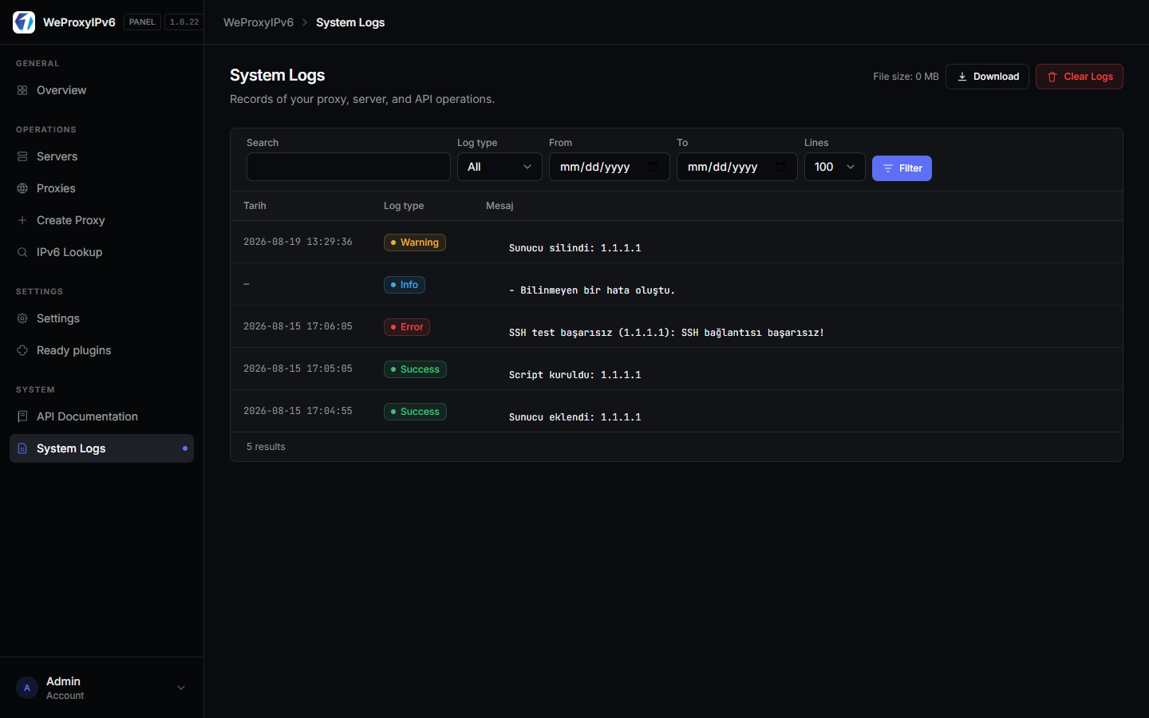Click the Log type column header
Image resolution: width=1149 pixels, height=718 pixels.
click(x=404, y=206)
